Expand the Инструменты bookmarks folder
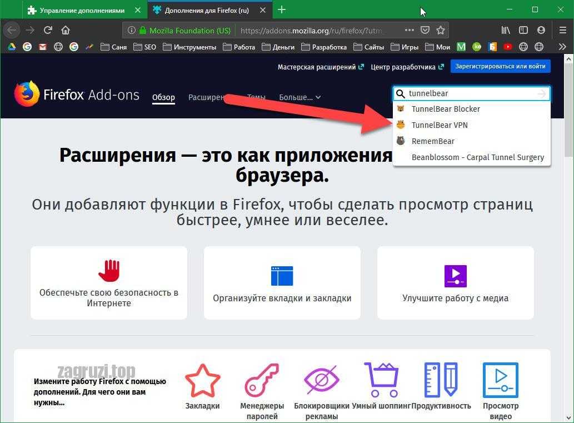The width and height of the screenshot is (574, 423). [x=189, y=47]
